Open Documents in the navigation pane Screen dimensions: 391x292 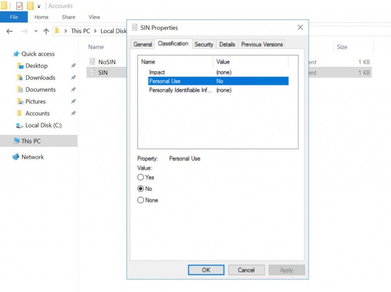pos(40,90)
